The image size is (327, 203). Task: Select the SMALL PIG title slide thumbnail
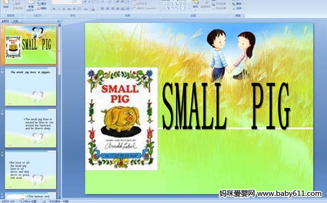point(31,45)
